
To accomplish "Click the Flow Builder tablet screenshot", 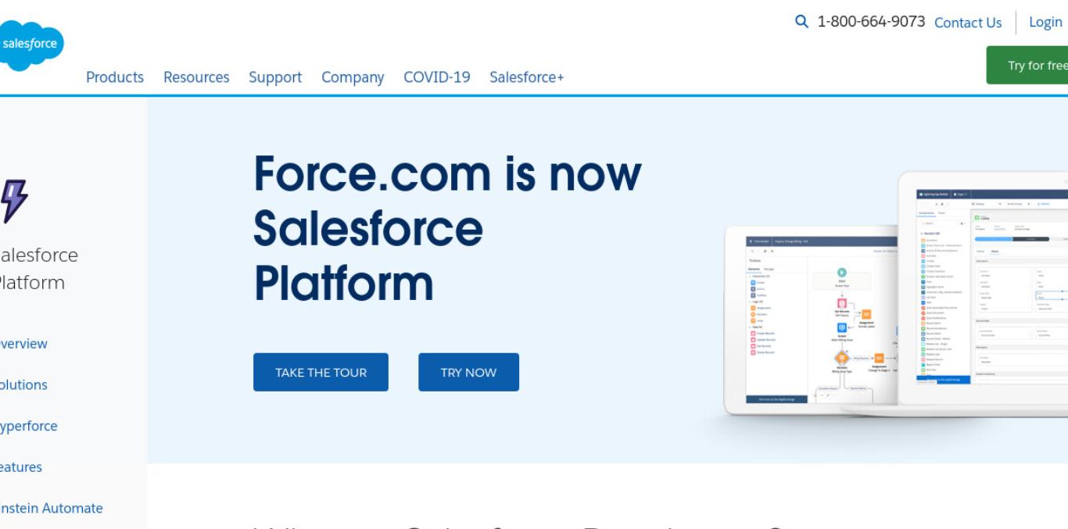I will tap(811, 320).
